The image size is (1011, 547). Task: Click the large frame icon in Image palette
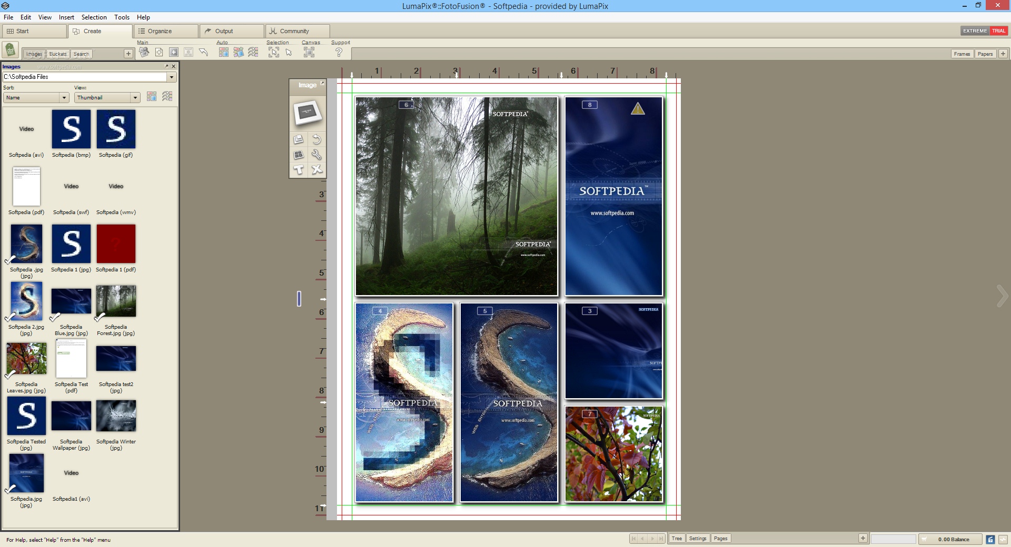(308, 113)
